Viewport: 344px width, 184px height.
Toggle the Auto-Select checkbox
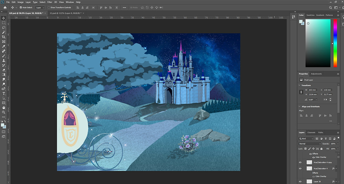click(x=21, y=7)
